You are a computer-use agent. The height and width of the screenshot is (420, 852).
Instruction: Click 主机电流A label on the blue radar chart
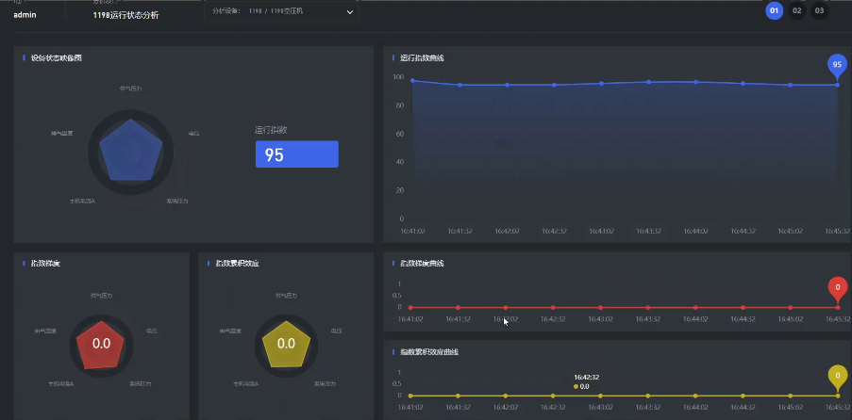pos(82,201)
